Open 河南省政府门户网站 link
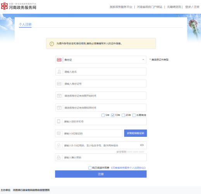The width and height of the screenshot is (201, 194). (x=149, y=7)
